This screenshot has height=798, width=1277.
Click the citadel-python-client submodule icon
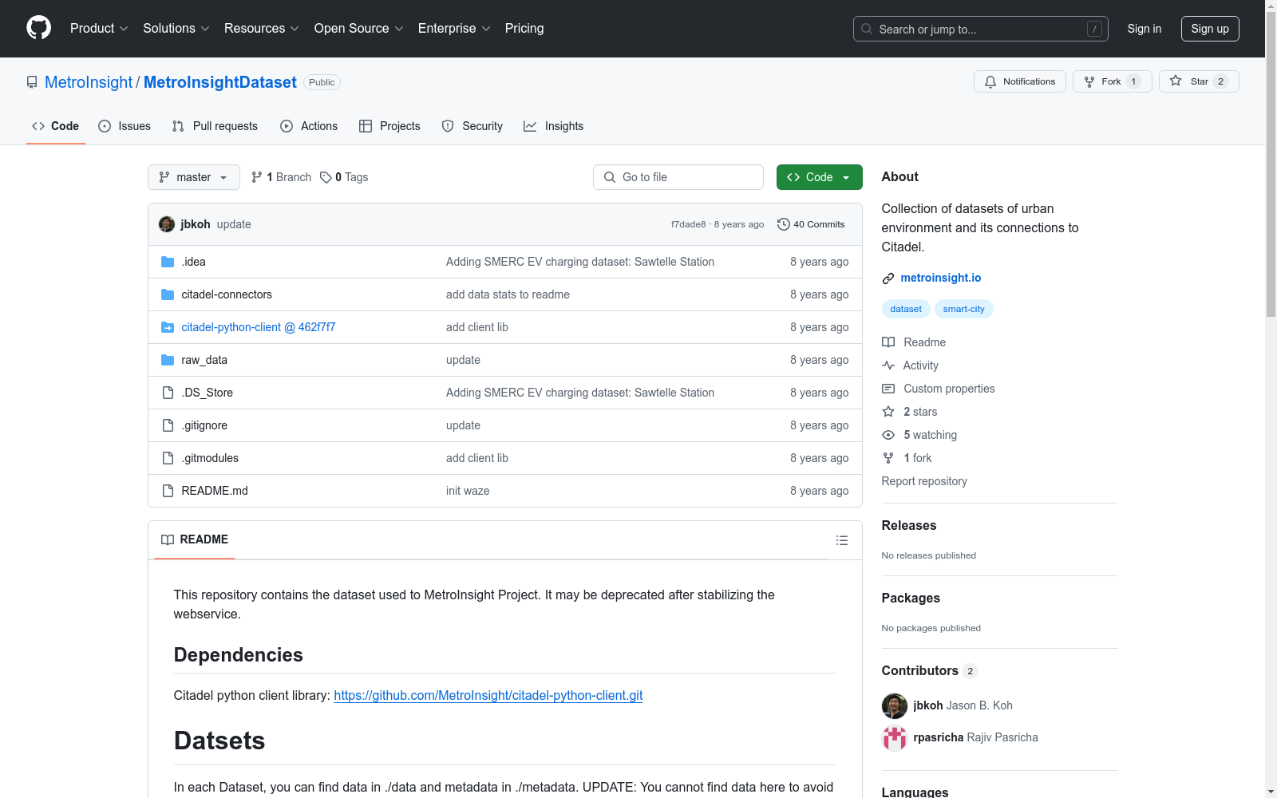point(168,327)
